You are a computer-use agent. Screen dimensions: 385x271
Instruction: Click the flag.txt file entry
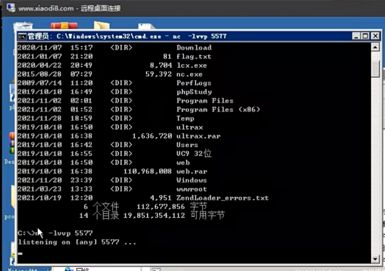(194, 57)
